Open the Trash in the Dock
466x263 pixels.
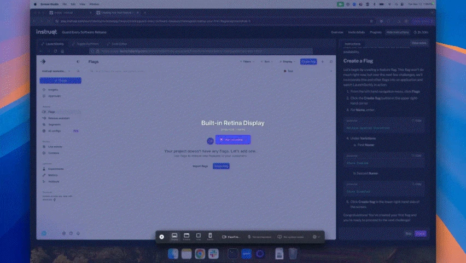pyautogui.click(x=293, y=254)
